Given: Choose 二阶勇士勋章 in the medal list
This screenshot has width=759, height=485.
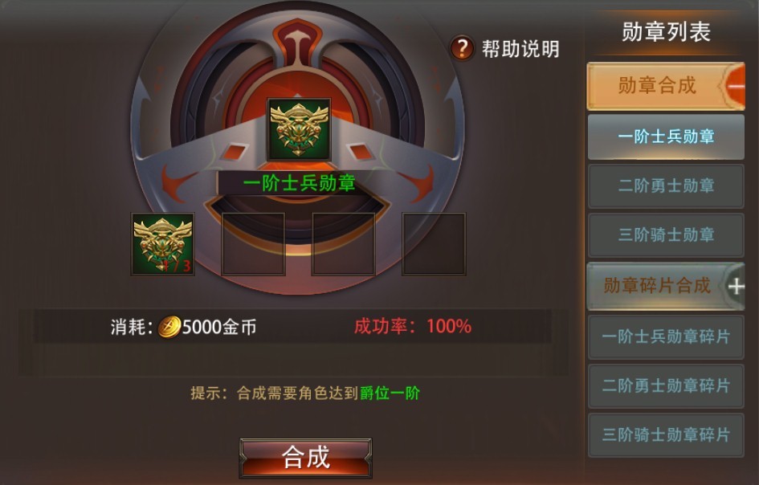Looking at the screenshot, I should pos(666,185).
